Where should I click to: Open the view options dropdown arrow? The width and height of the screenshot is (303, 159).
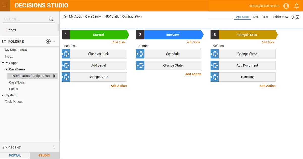(297, 17)
